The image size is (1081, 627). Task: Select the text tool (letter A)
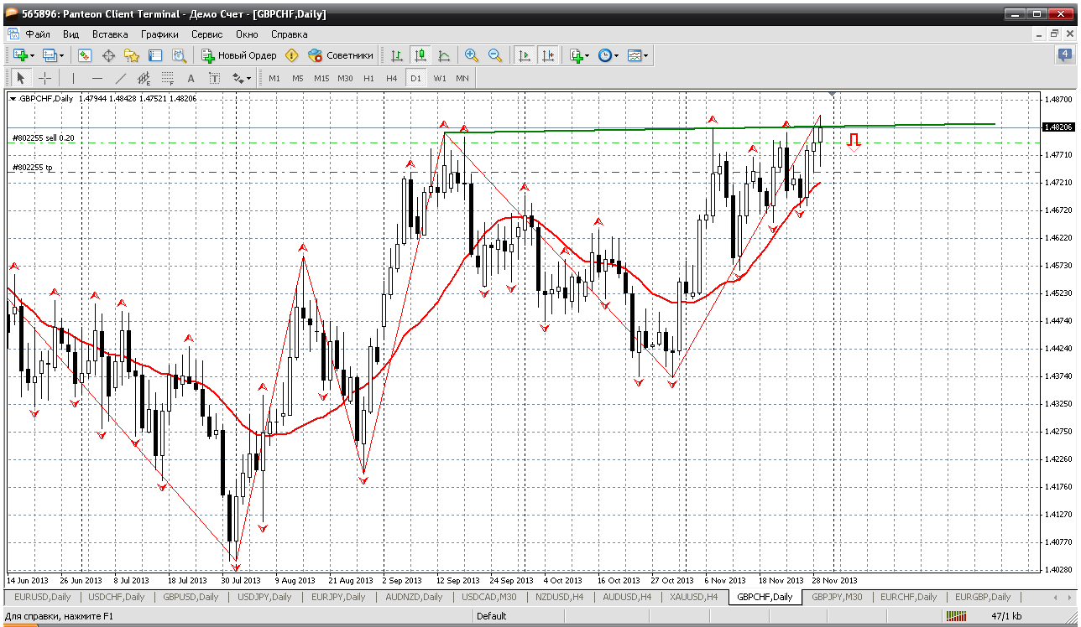[x=191, y=78]
